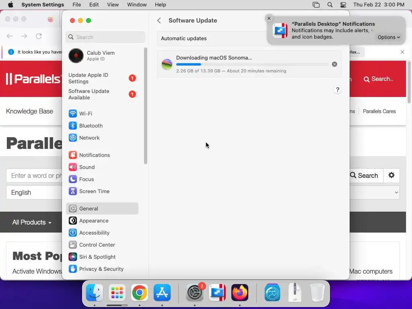This screenshot has height=309, width=412.
Task: Click the browser forward arrow
Action: click(x=24, y=36)
